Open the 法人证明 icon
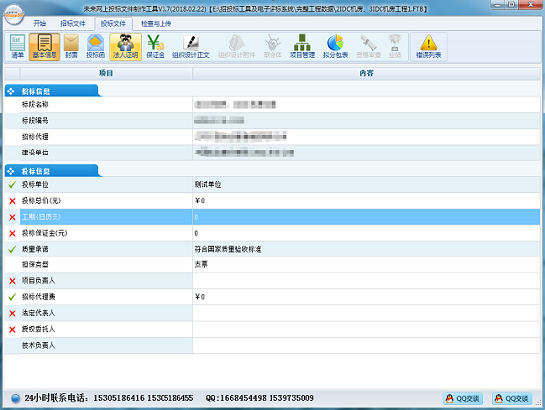545x410 pixels. [x=126, y=47]
